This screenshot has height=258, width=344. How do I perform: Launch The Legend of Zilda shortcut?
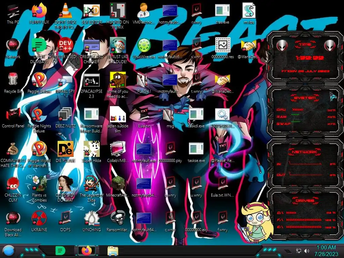[91, 189]
